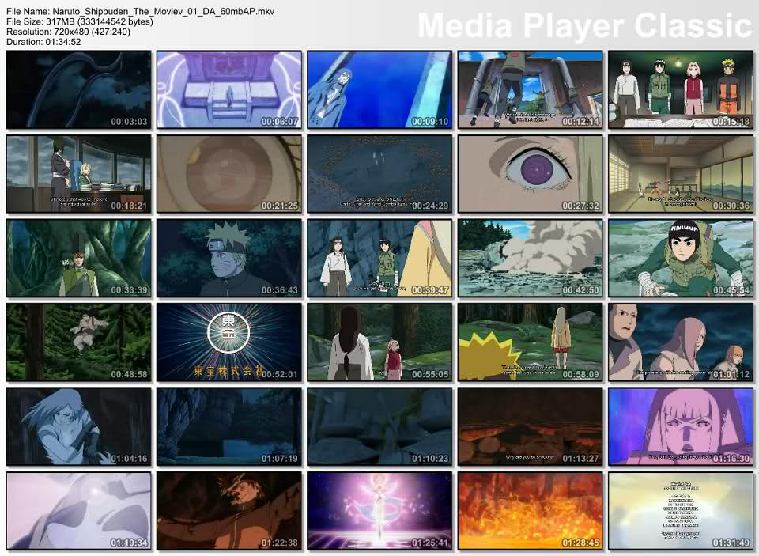Select the frame stamped 00:45:54
The height and width of the screenshot is (556, 759).
point(681,258)
